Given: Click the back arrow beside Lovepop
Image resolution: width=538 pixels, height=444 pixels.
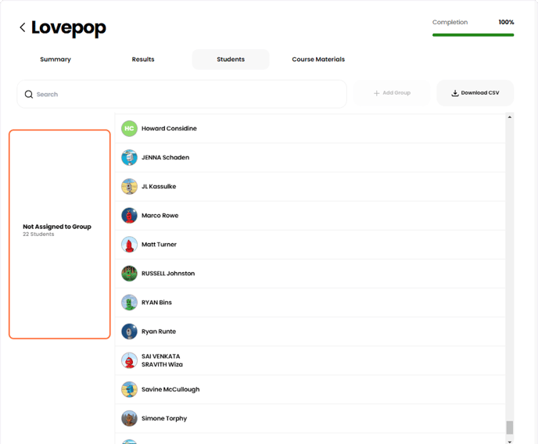Looking at the screenshot, I should (x=23, y=28).
